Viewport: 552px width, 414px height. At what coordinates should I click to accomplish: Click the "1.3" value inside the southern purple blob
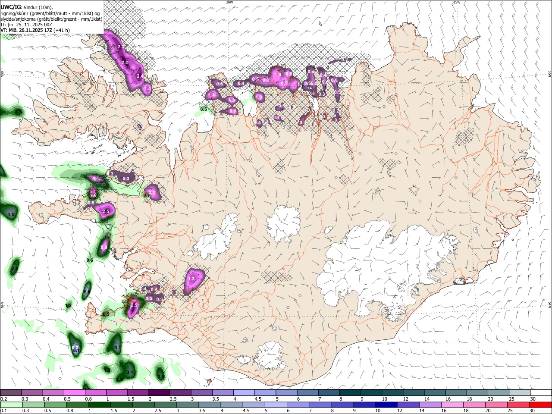(x=191, y=279)
